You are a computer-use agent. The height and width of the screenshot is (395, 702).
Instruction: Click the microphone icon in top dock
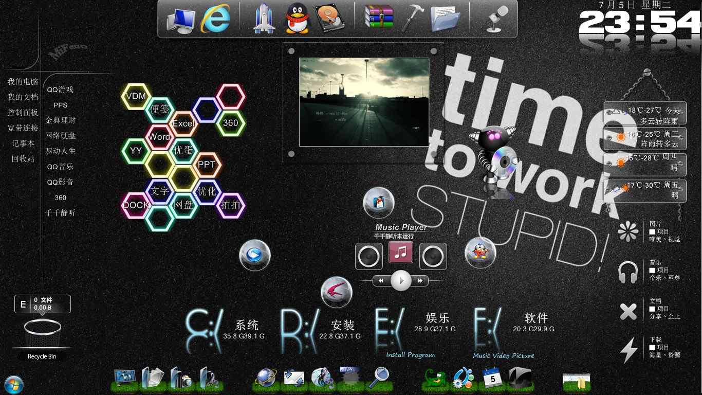coord(496,20)
